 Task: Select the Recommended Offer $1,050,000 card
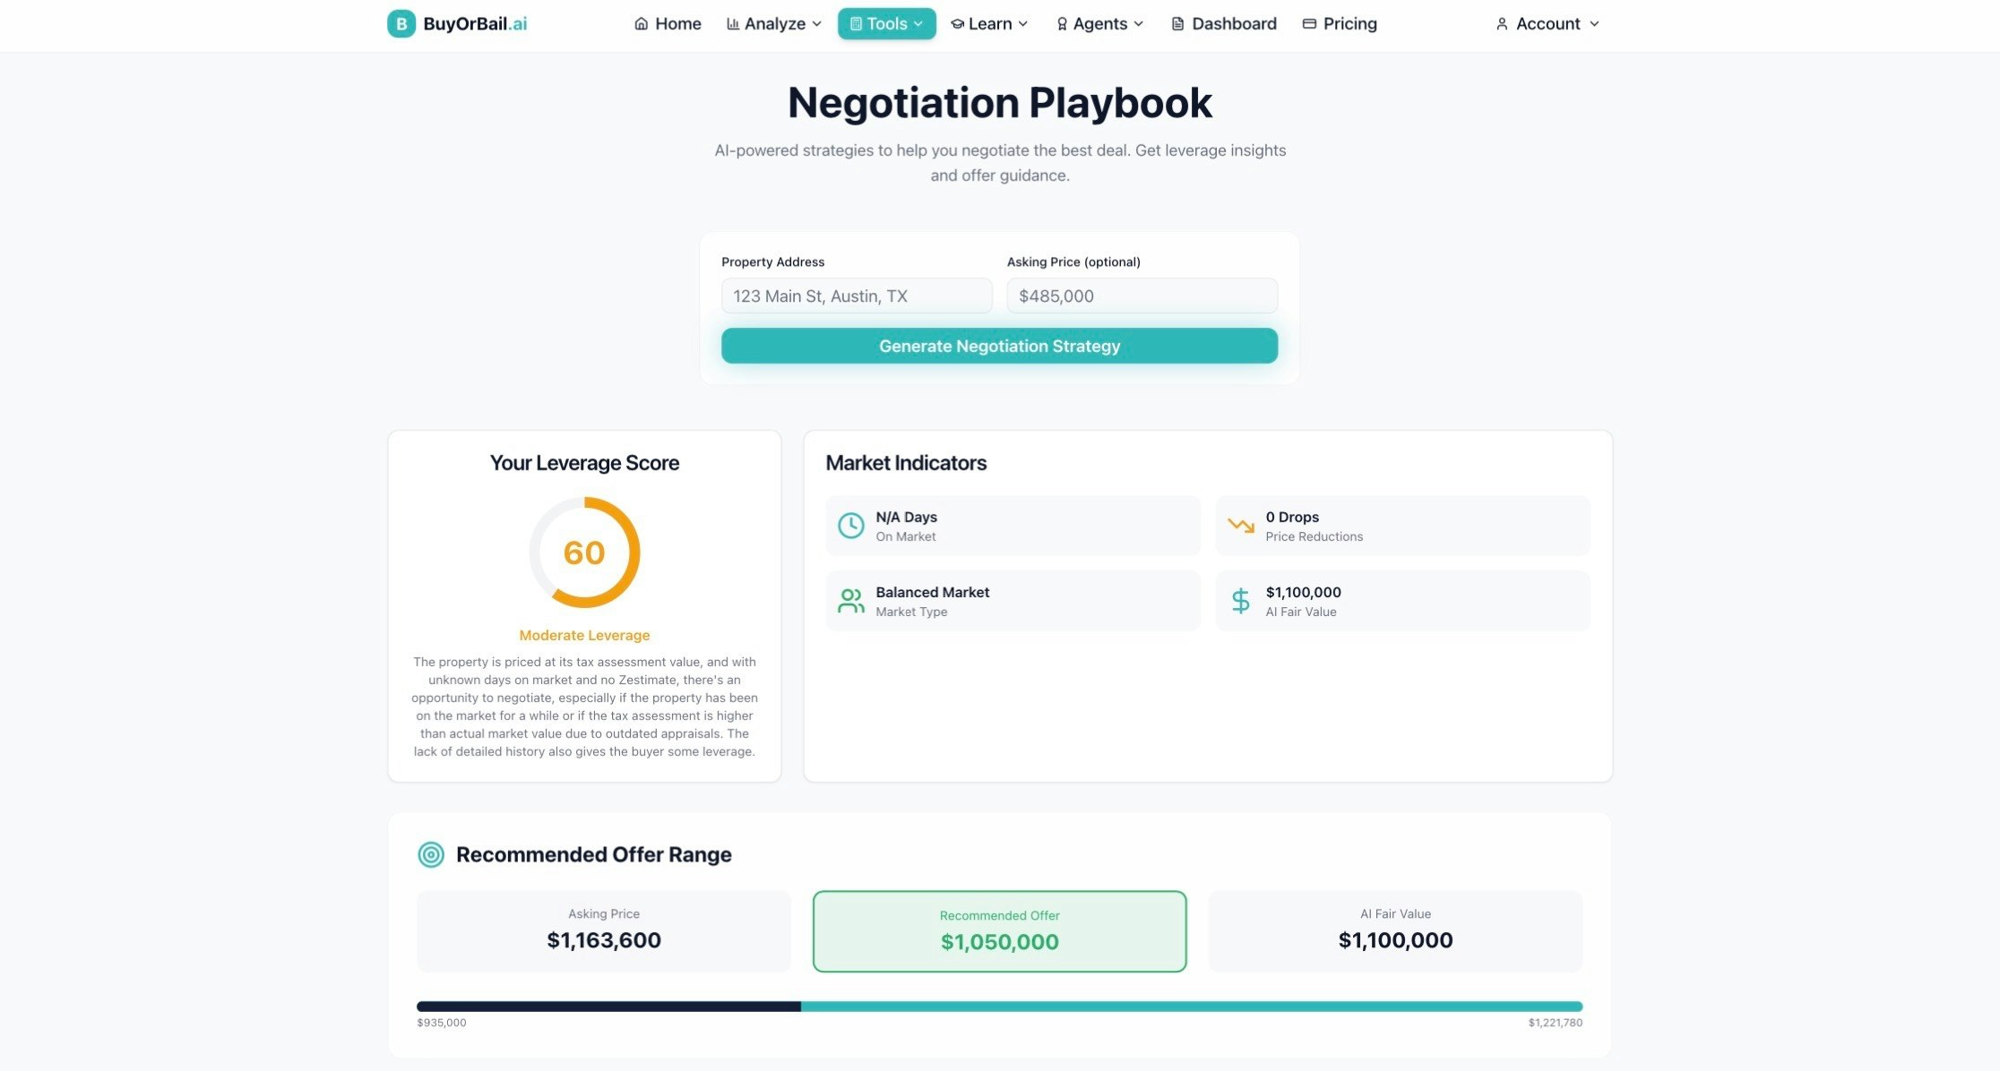pos(999,930)
